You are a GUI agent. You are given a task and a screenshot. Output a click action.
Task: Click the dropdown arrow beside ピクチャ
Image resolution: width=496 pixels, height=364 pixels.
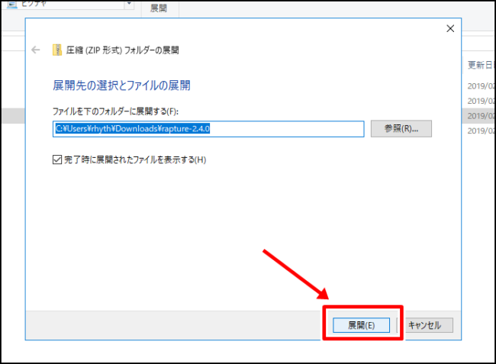(x=129, y=4)
